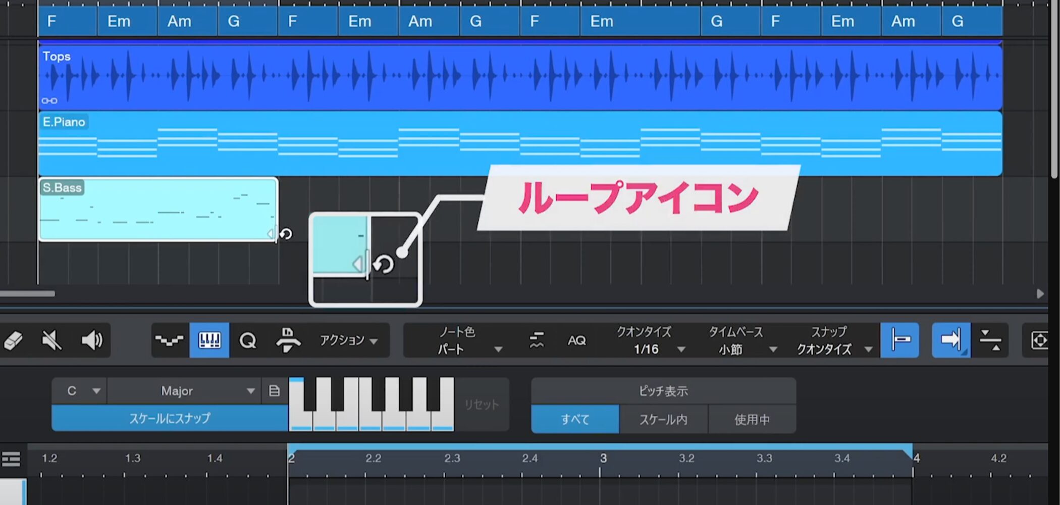Select the Eraser tool
1060x505 pixels.
coord(14,340)
